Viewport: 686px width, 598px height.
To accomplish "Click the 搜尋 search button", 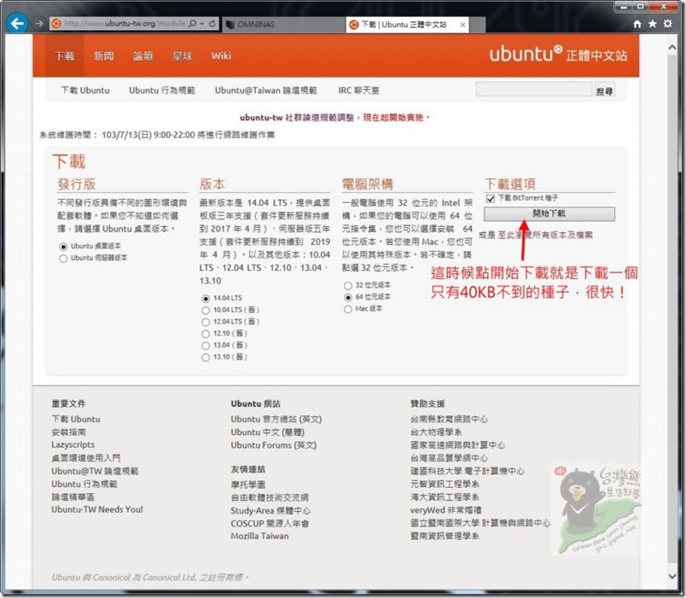I will (604, 90).
